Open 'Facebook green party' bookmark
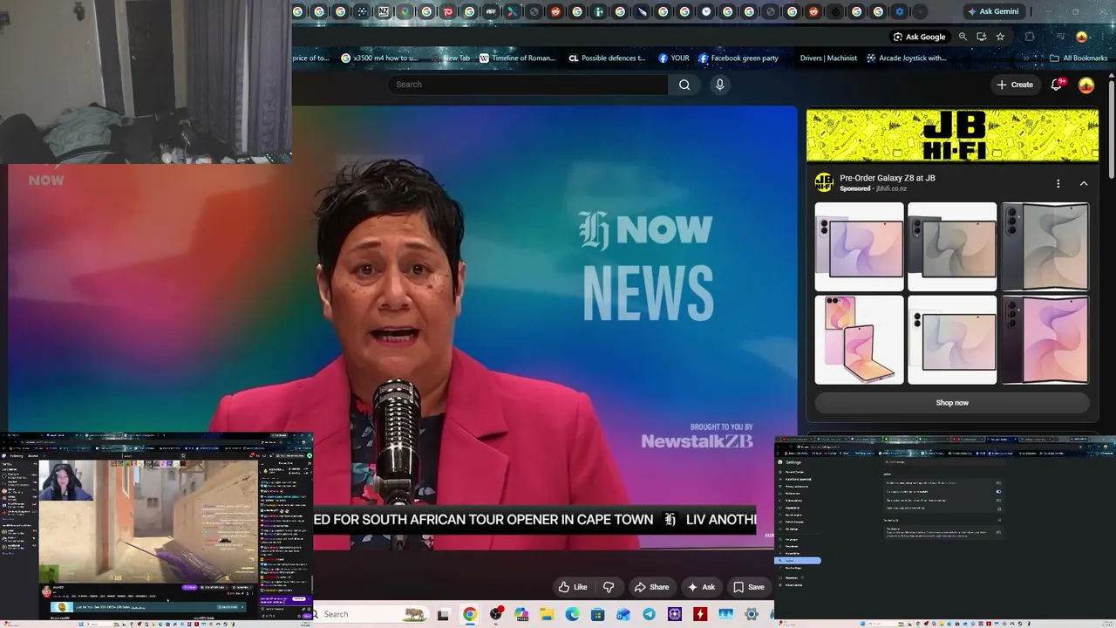 pyautogui.click(x=738, y=58)
